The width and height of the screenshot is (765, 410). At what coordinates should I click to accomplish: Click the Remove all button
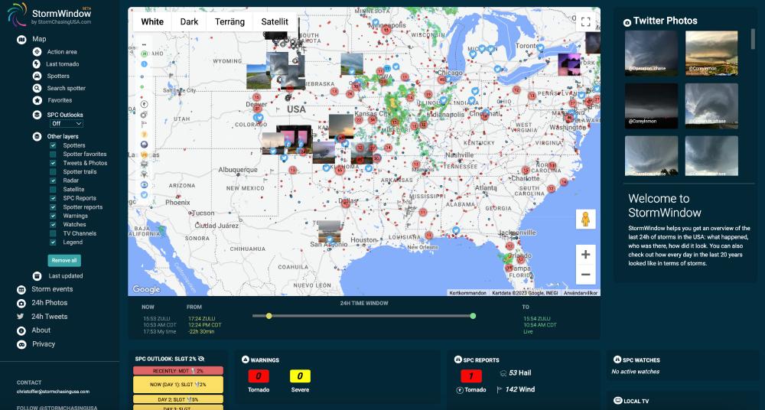click(64, 260)
